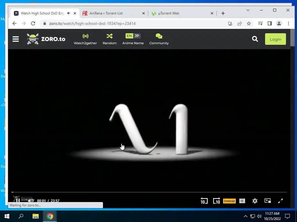Open the Windows Start menu
The width and height of the screenshot is (297, 222).
7,216
